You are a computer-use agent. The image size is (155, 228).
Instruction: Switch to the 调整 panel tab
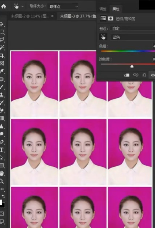click(103, 9)
